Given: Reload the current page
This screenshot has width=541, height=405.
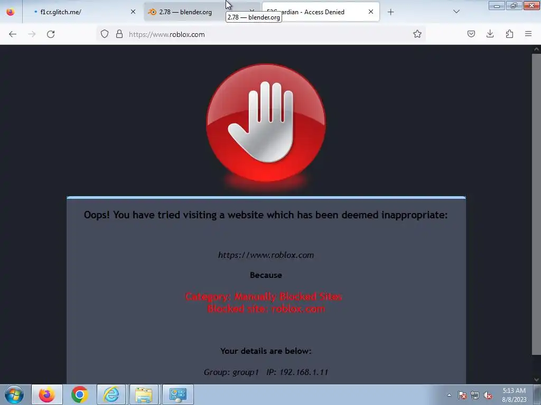Looking at the screenshot, I should coord(51,34).
